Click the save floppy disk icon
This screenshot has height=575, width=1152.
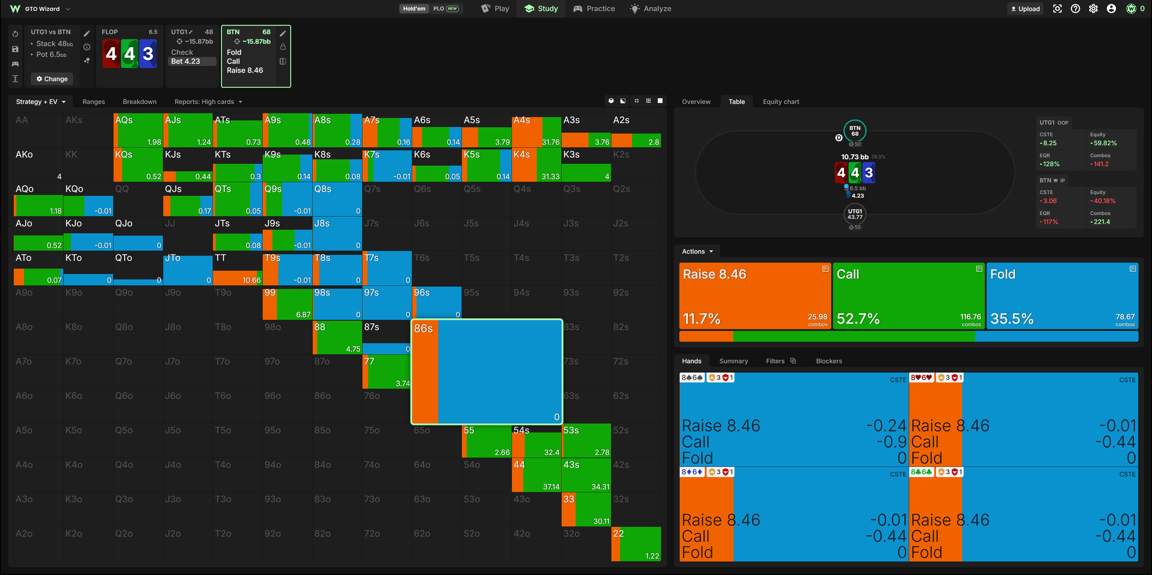tap(15, 49)
